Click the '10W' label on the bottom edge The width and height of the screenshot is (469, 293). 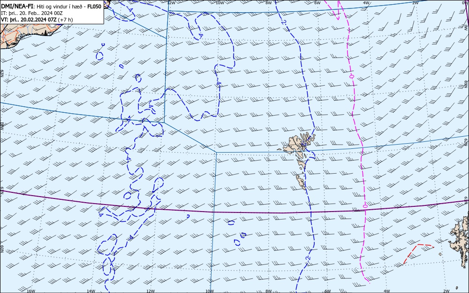[x=210, y=291]
